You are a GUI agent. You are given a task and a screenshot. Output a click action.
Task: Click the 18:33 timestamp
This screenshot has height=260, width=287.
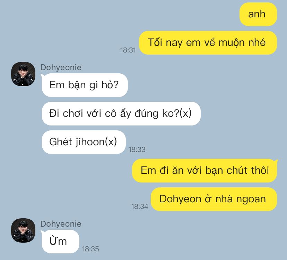click(137, 149)
